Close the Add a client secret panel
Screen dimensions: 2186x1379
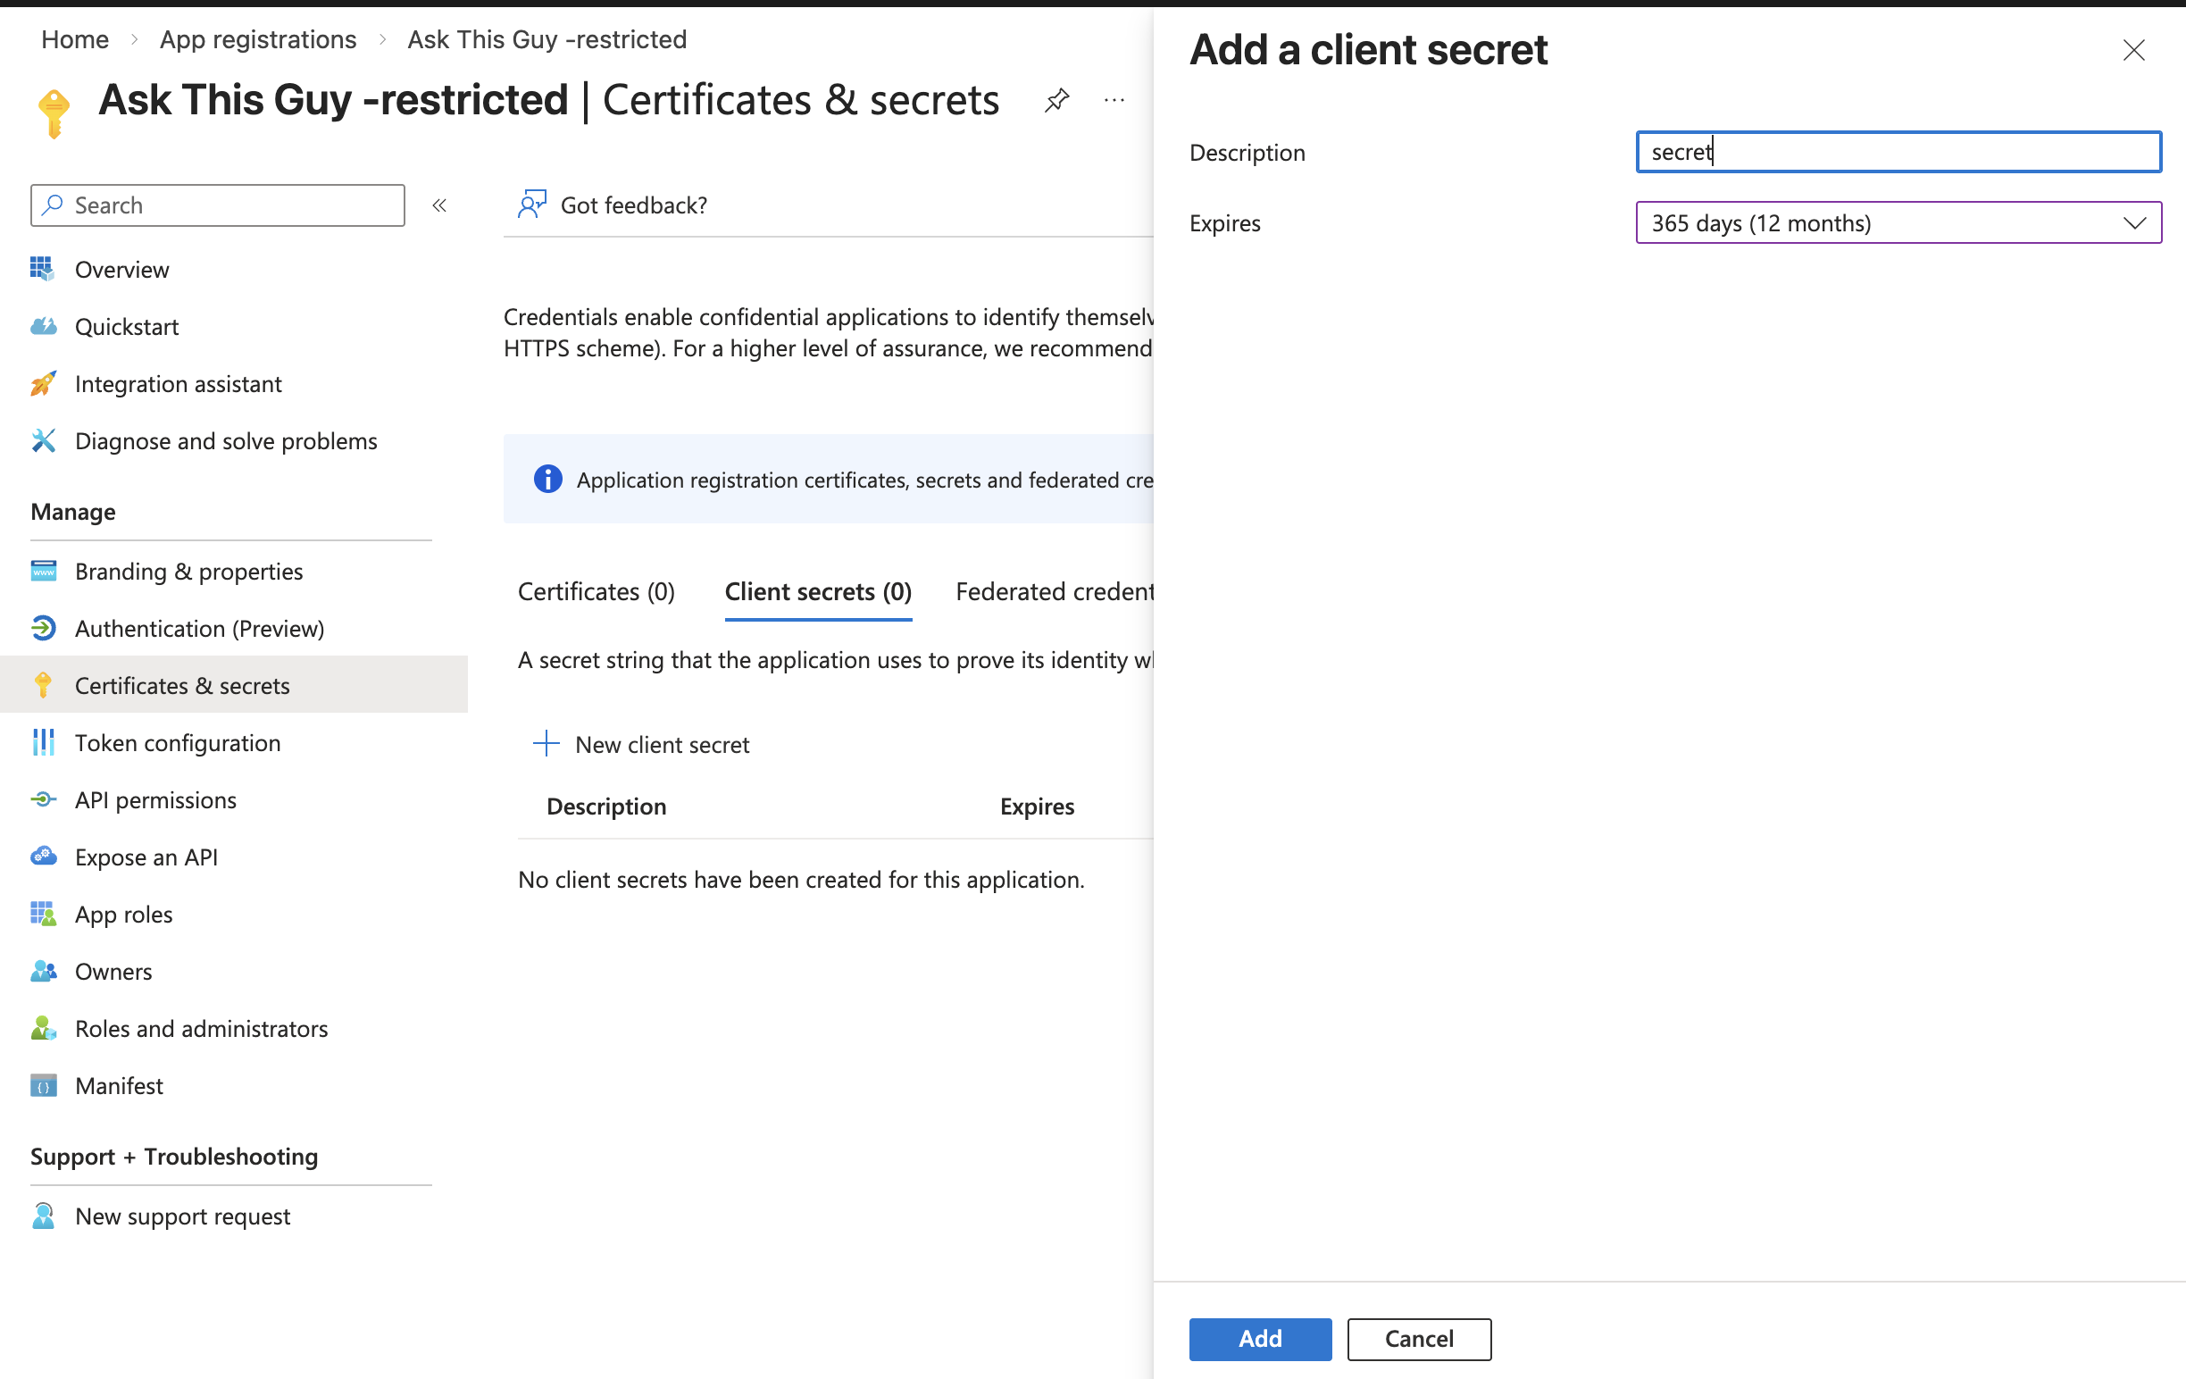tap(2134, 50)
